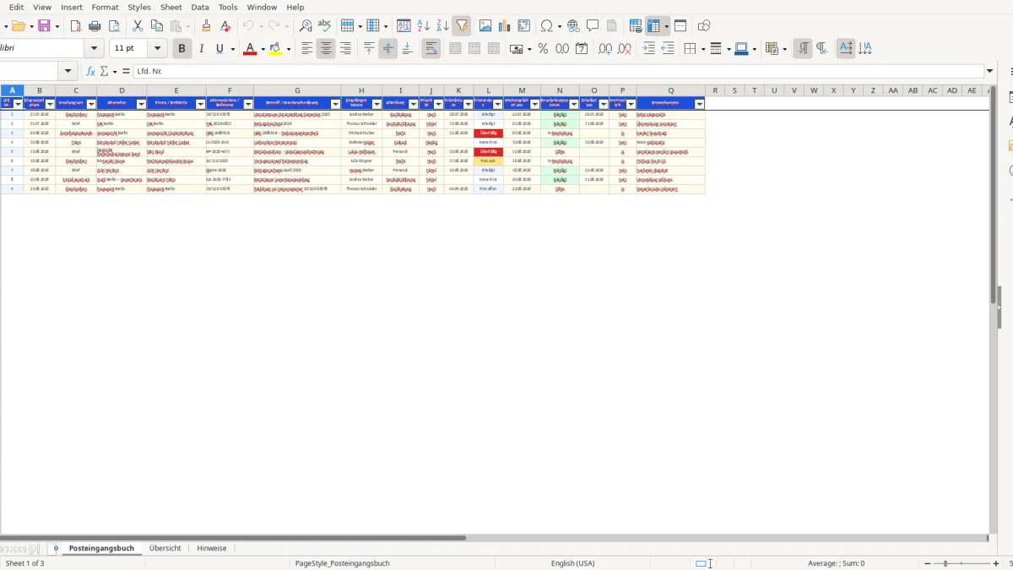The image size is (1013, 570).
Task: Switch to the Hinweise sheet tab
Action: click(212, 548)
